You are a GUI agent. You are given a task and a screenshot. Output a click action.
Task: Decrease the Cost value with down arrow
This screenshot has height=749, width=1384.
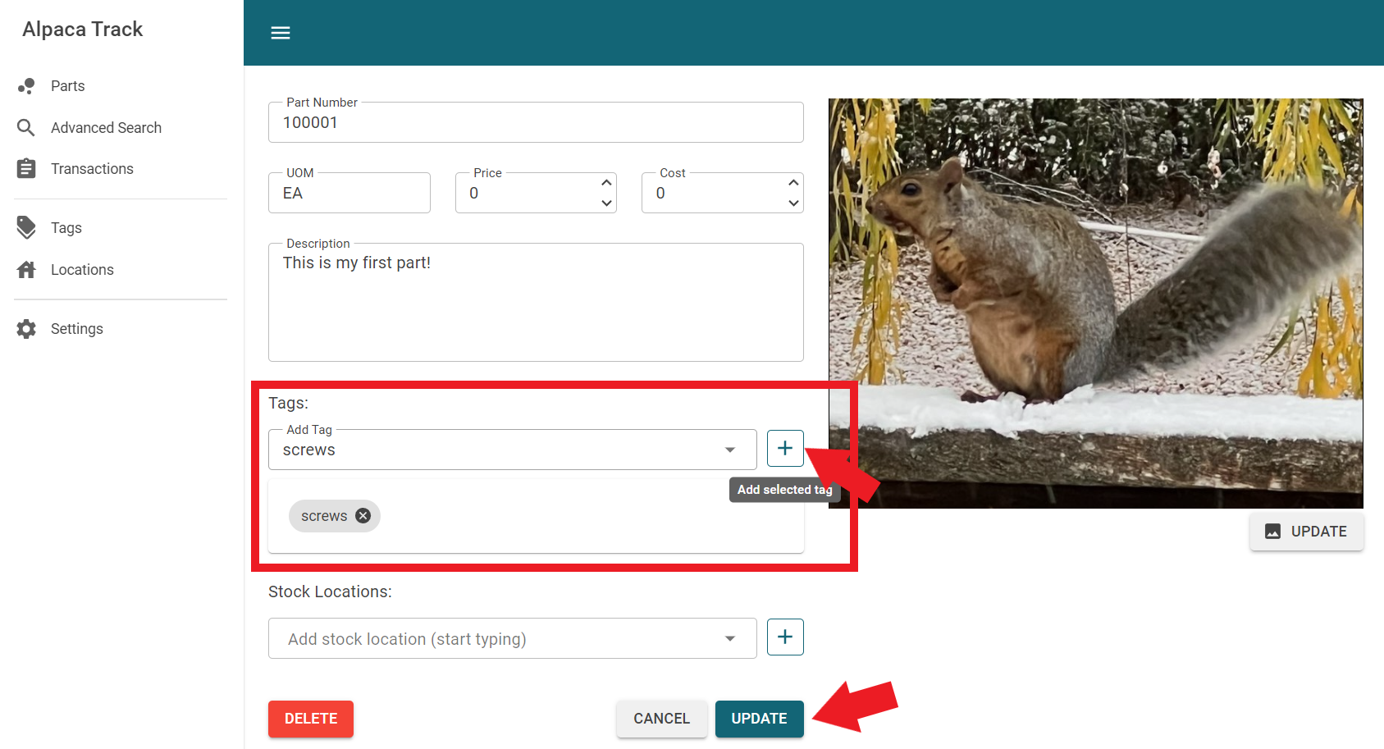[793, 203]
